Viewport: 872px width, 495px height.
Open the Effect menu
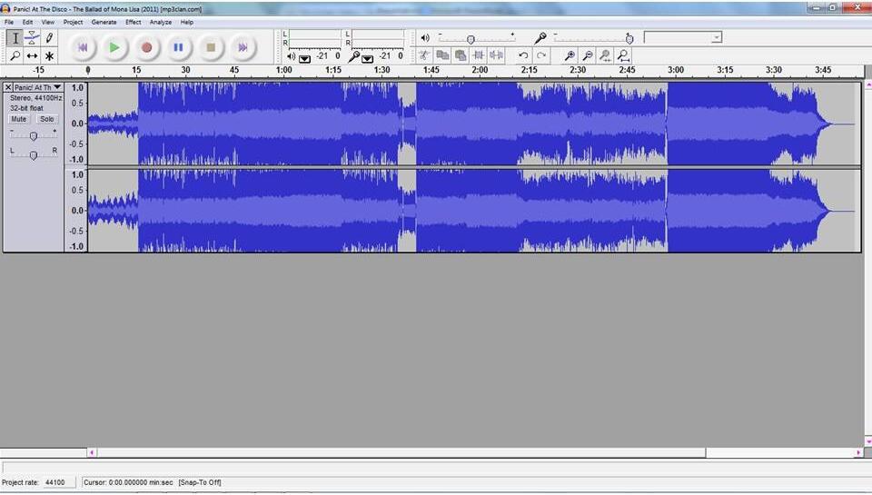pyautogui.click(x=134, y=22)
